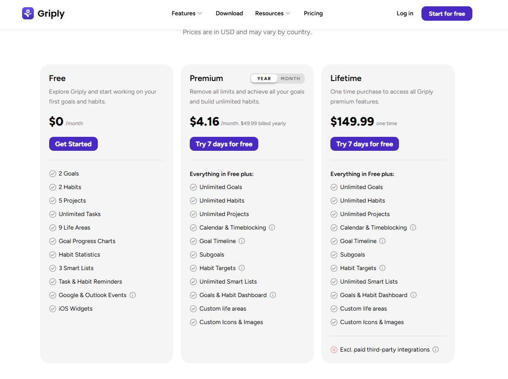Click the Griply logo icon
The width and height of the screenshot is (508, 379).
28,13
